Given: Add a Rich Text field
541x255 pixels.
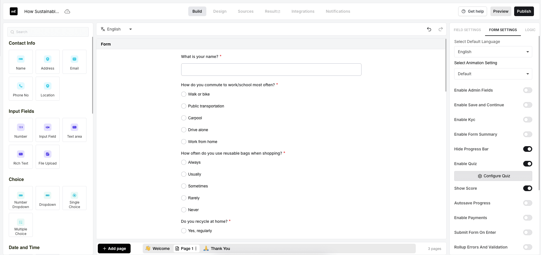Looking at the screenshot, I should 21,157.
